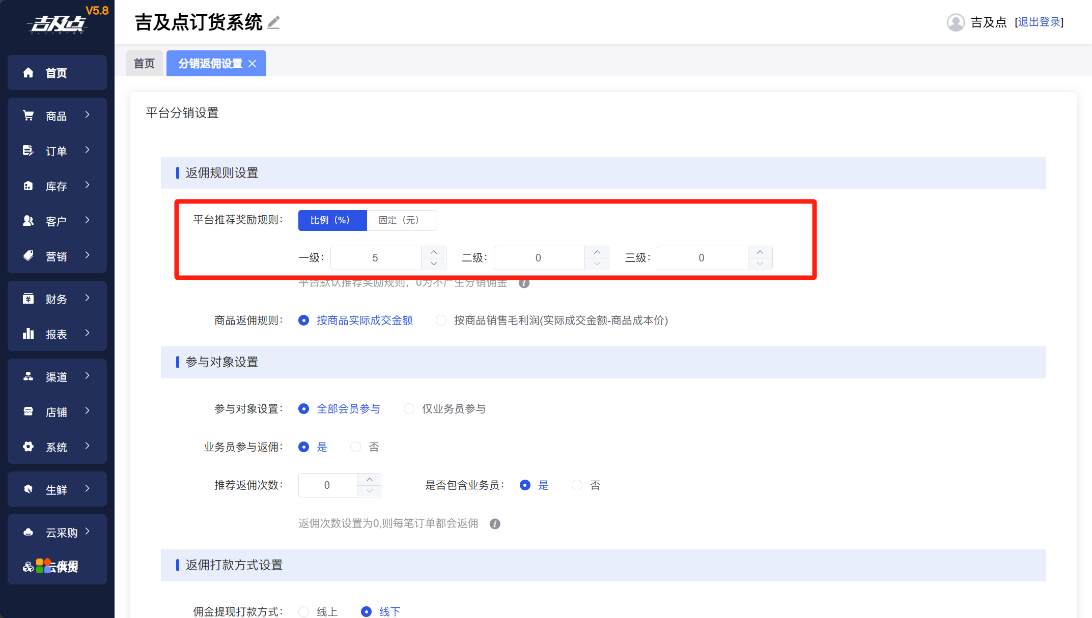1092x618 pixels.
Task: Click the pencil edit icon beside system title
Action: pyautogui.click(x=274, y=22)
